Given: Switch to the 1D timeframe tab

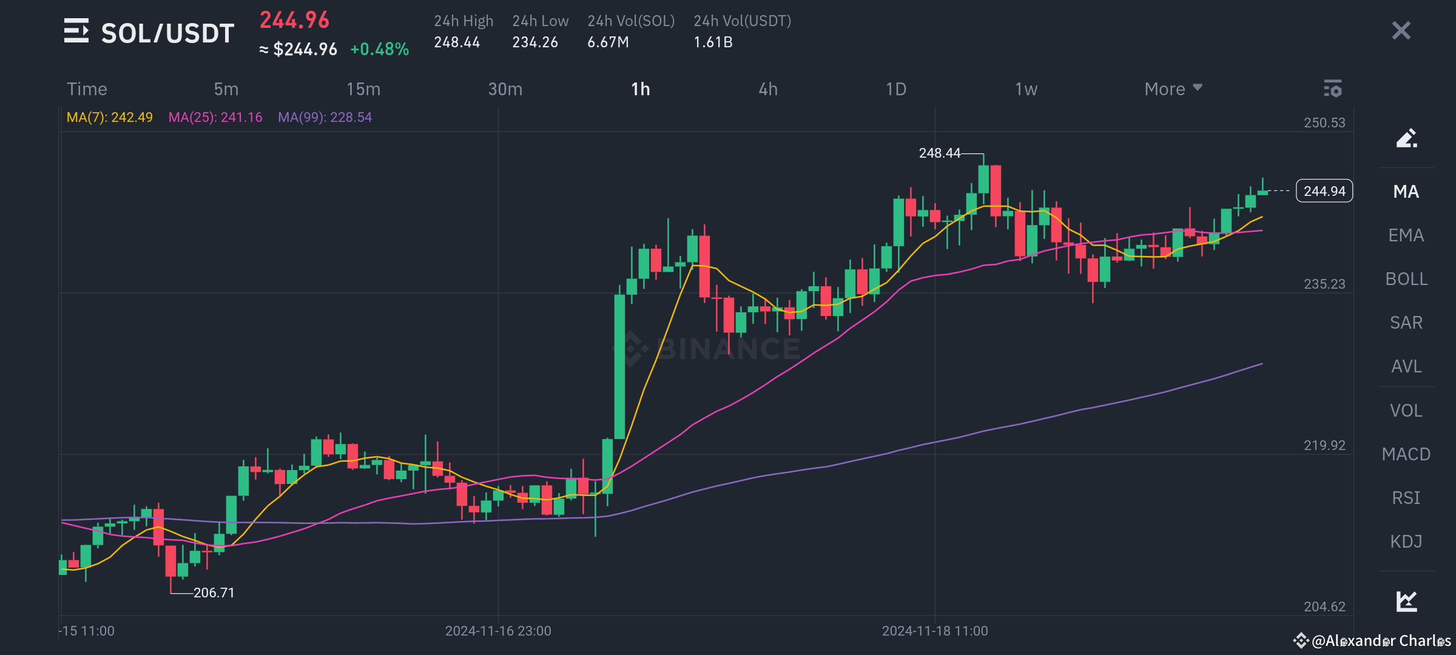Looking at the screenshot, I should coord(895,89).
